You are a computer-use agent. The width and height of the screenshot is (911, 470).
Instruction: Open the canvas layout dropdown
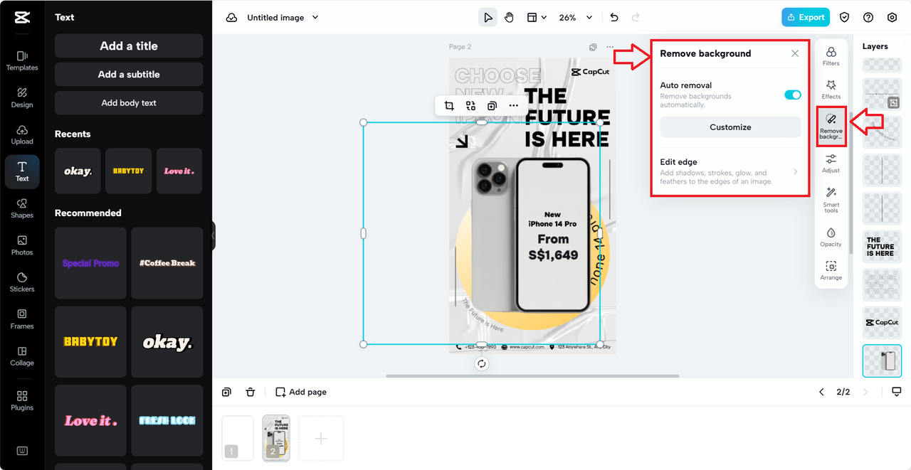[537, 18]
